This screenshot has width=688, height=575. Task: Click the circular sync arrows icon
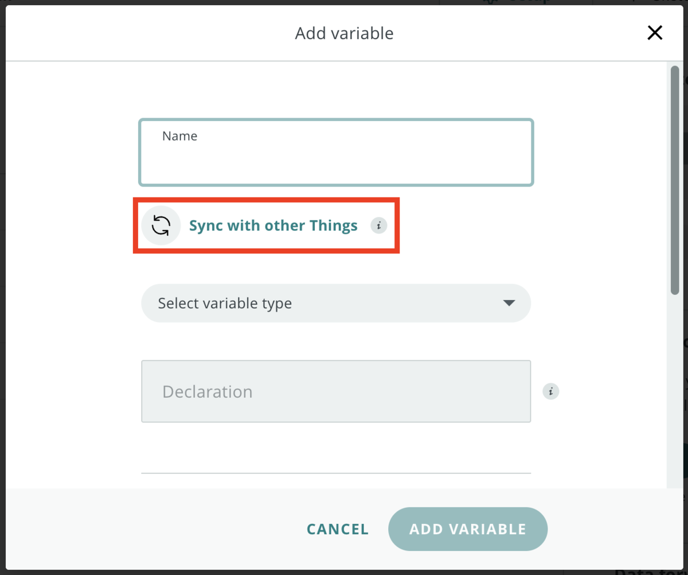click(161, 226)
